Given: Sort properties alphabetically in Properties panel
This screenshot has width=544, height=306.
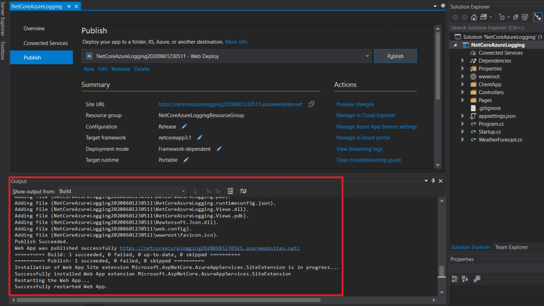Looking at the screenshot, I should pyautogui.click(x=465, y=278).
